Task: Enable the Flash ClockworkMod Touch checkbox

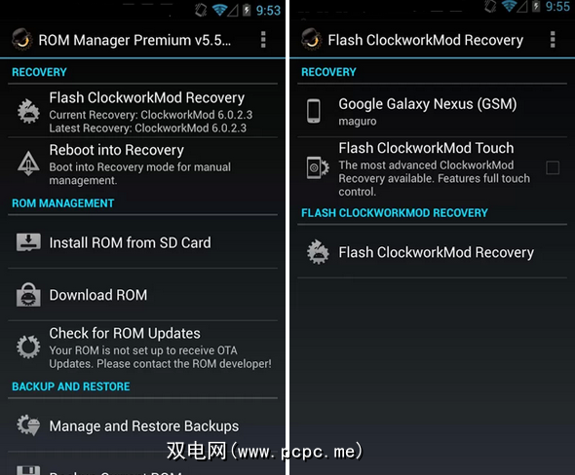Action: pos(553,167)
